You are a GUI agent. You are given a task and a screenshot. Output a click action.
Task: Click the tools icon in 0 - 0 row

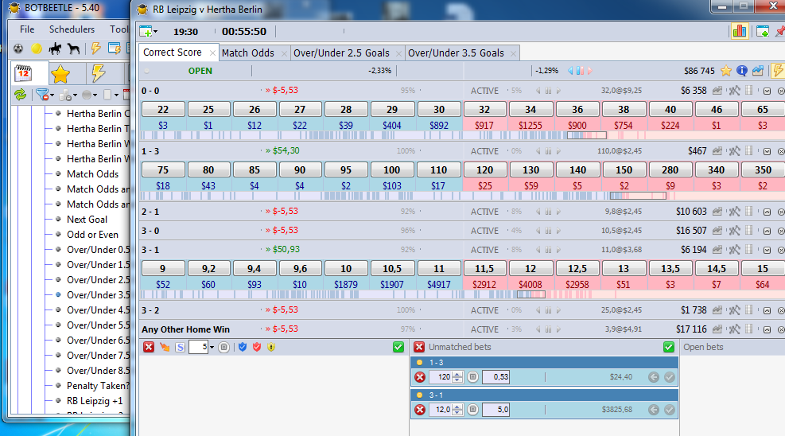734,91
